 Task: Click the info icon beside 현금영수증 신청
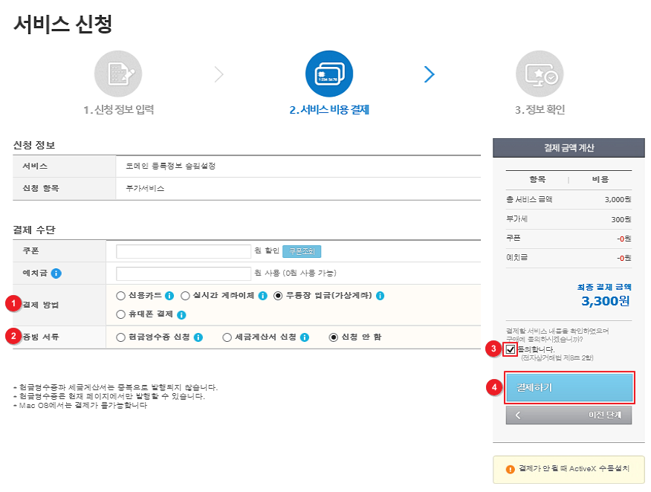tap(198, 337)
